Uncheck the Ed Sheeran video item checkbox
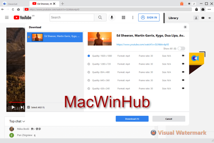 coord(29,37)
